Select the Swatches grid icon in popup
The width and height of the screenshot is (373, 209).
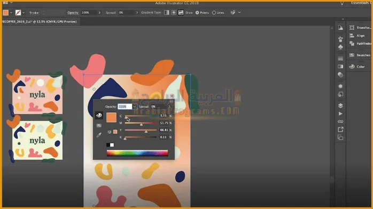99,125
